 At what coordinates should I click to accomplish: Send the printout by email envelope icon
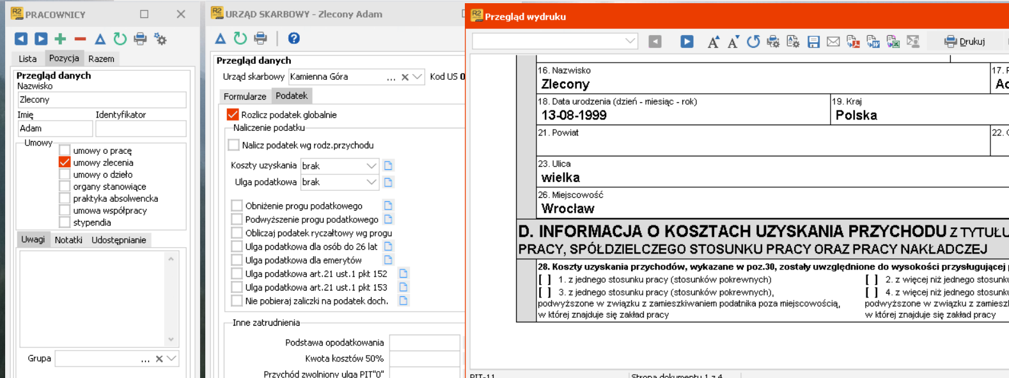(833, 42)
